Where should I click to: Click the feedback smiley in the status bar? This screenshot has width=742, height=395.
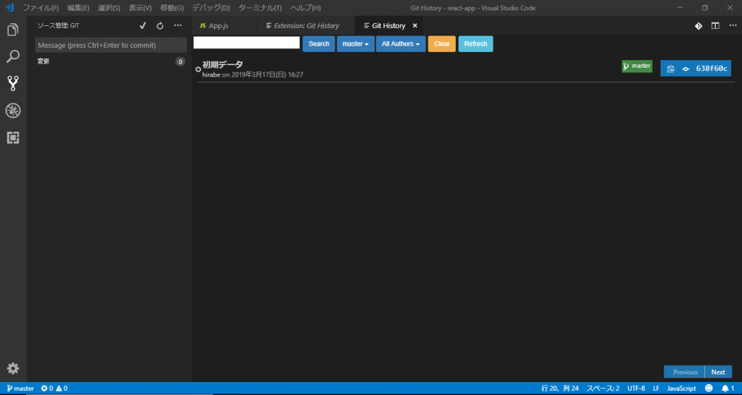[709, 388]
